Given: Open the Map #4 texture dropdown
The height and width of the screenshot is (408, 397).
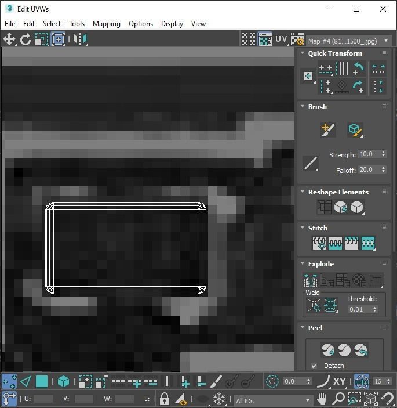Looking at the screenshot, I should [x=349, y=41].
